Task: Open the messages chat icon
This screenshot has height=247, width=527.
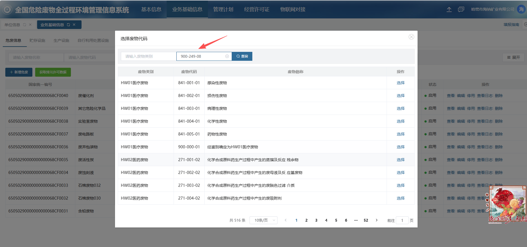Action: coord(461,9)
